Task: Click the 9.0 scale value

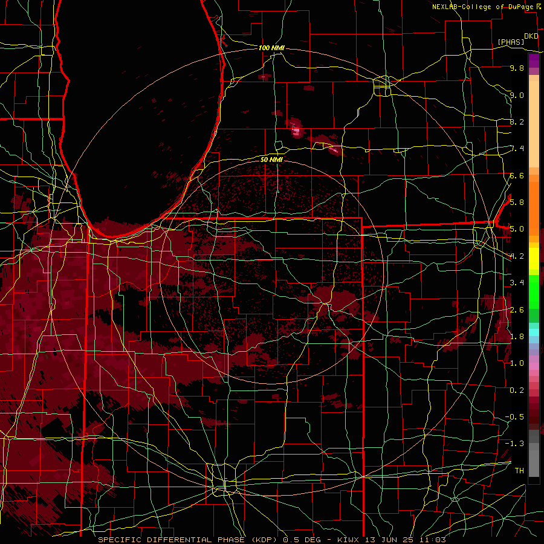Action: point(517,95)
